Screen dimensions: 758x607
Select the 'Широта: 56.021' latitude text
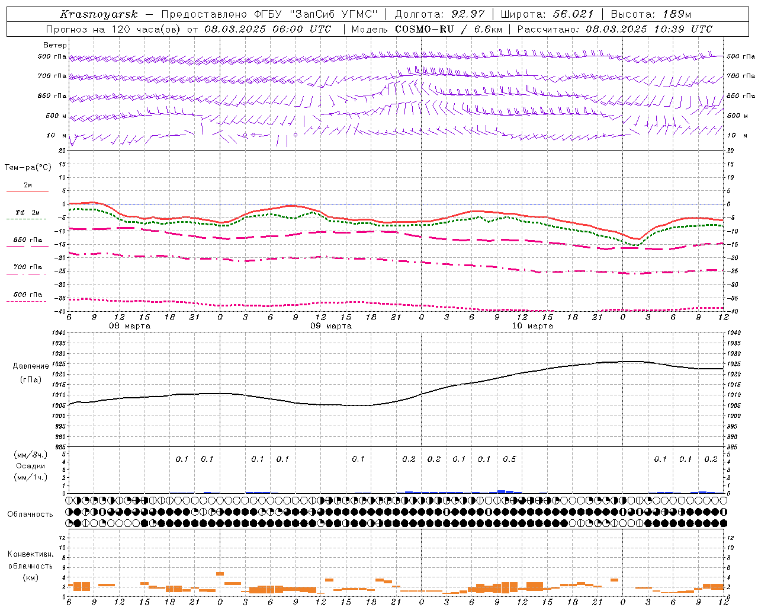tap(547, 14)
